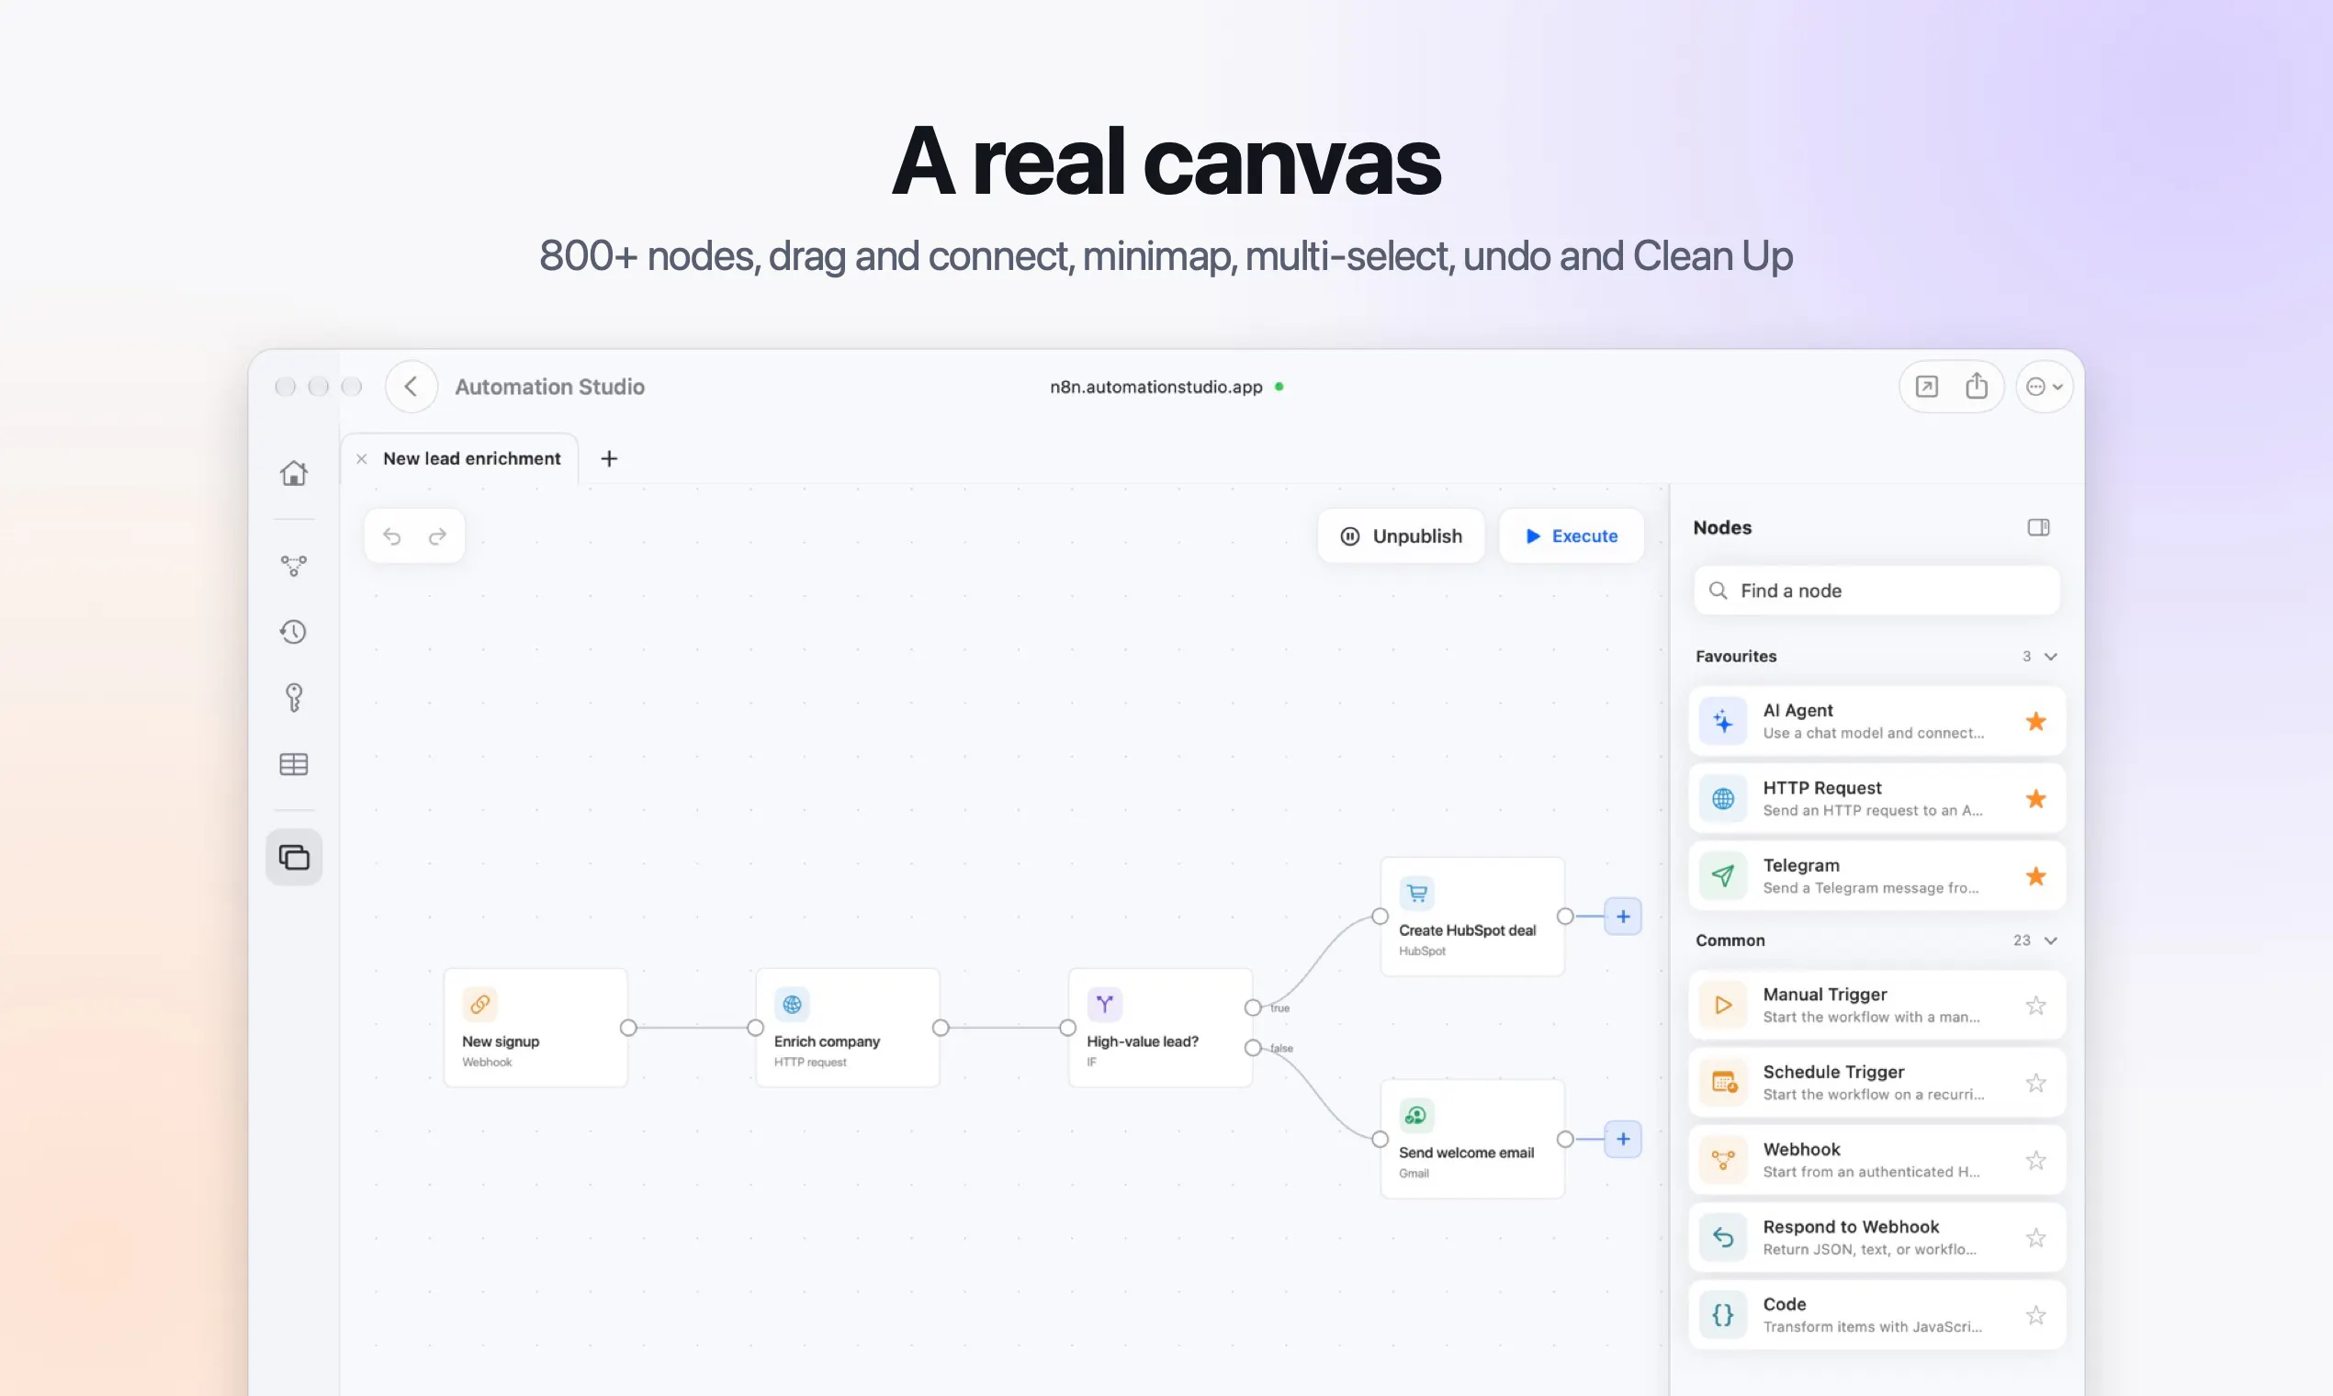Collapse the Favourites section chevron
Screen dimensions: 2333x1396
click(2051, 657)
